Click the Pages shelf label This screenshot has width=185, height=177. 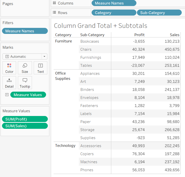tap(8, 4)
